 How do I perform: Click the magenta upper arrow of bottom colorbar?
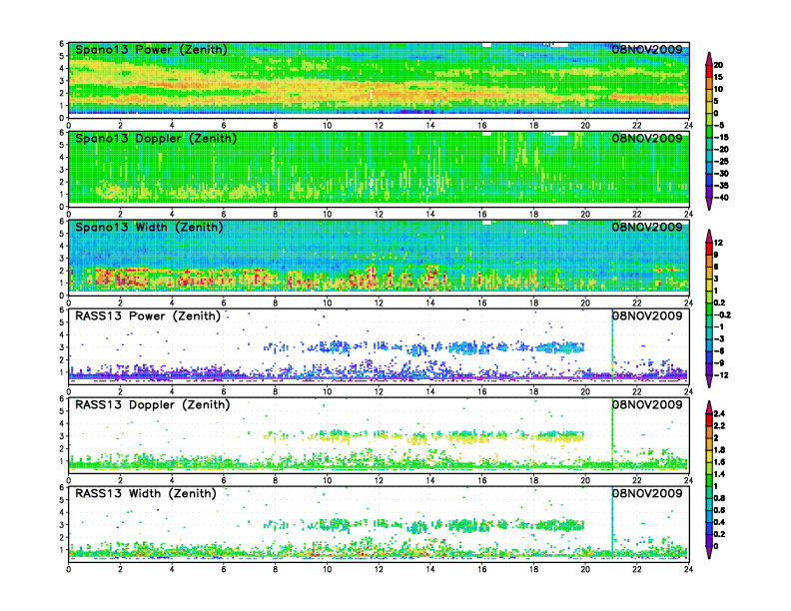(x=709, y=407)
